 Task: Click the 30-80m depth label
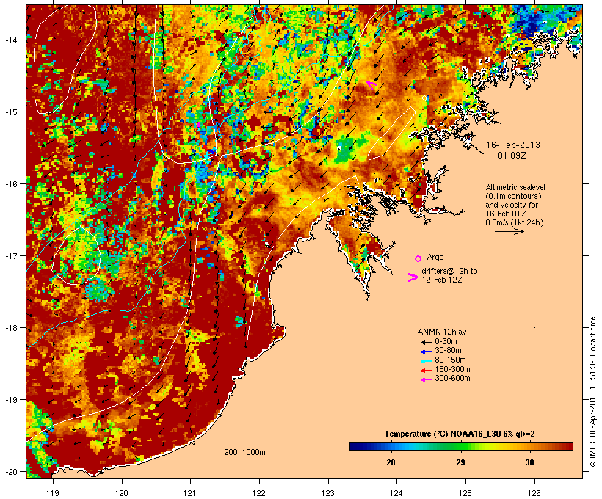pyautogui.click(x=448, y=351)
